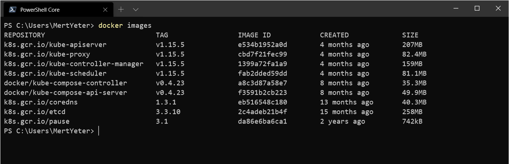Viewport: 509px width, 164px height.
Task: Open a new tab with the plus icon
Action: pyautogui.click(x=121, y=9)
